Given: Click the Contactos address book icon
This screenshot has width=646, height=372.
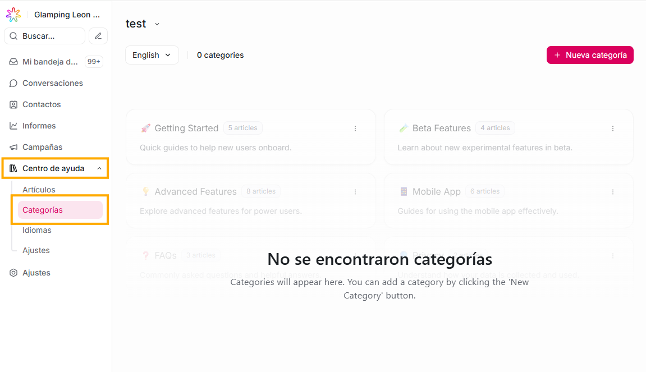Looking at the screenshot, I should 13,104.
